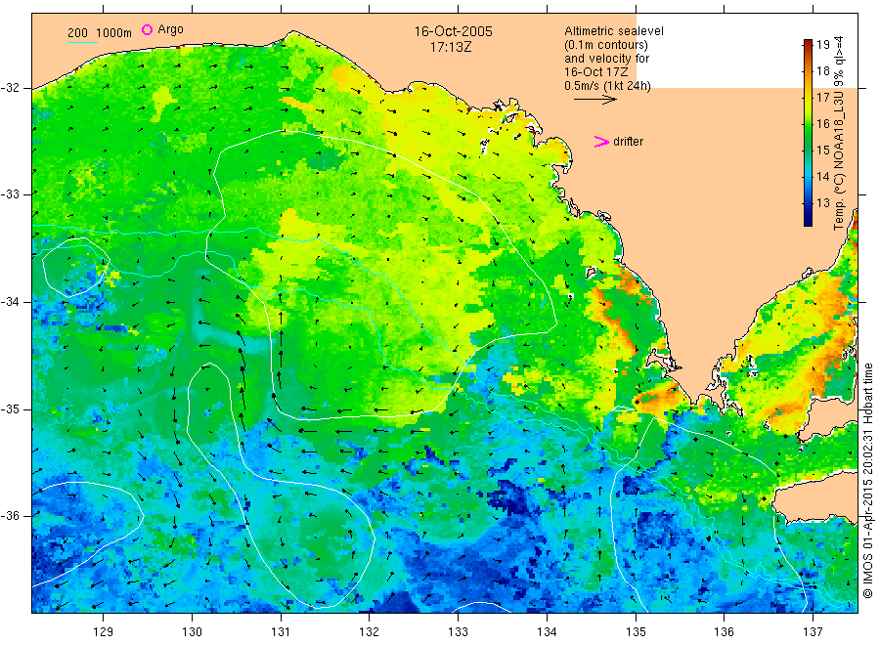Click longitude label 129

tap(104, 632)
